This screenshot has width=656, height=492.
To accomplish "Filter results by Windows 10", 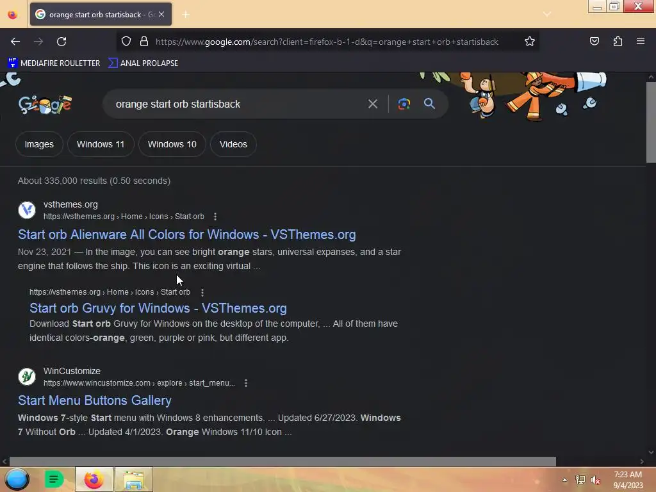I will (172, 144).
